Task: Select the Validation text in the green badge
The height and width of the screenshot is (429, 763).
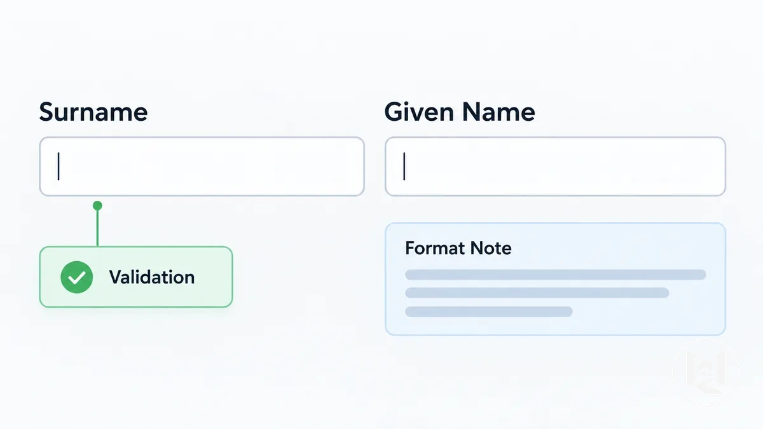Action: point(152,277)
